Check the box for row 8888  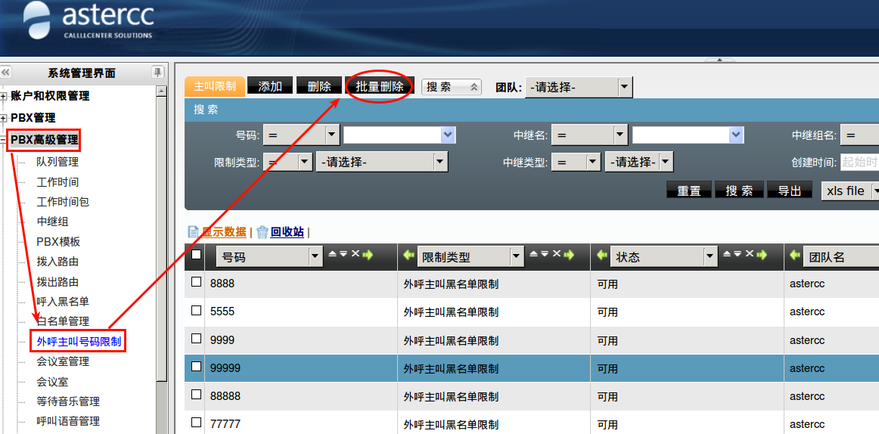[x=196, y=282]
